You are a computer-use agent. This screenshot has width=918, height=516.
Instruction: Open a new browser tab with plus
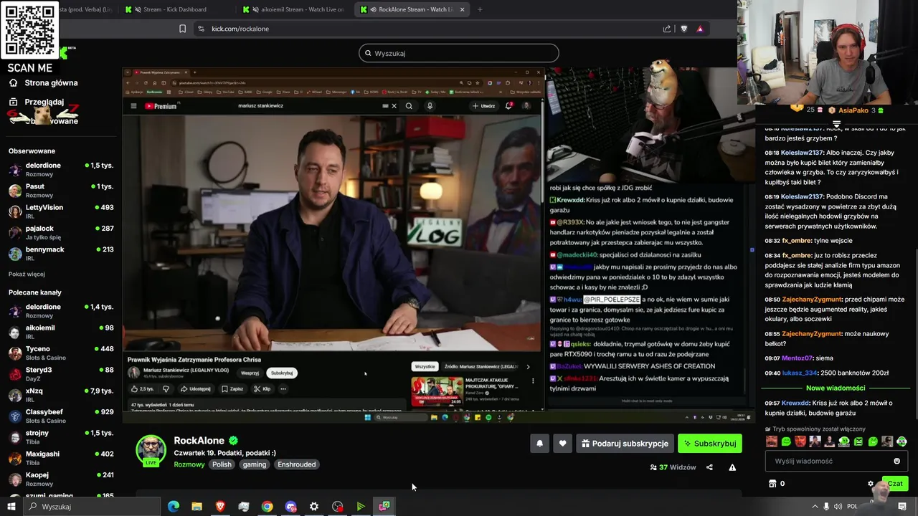(x=479, y=9)
